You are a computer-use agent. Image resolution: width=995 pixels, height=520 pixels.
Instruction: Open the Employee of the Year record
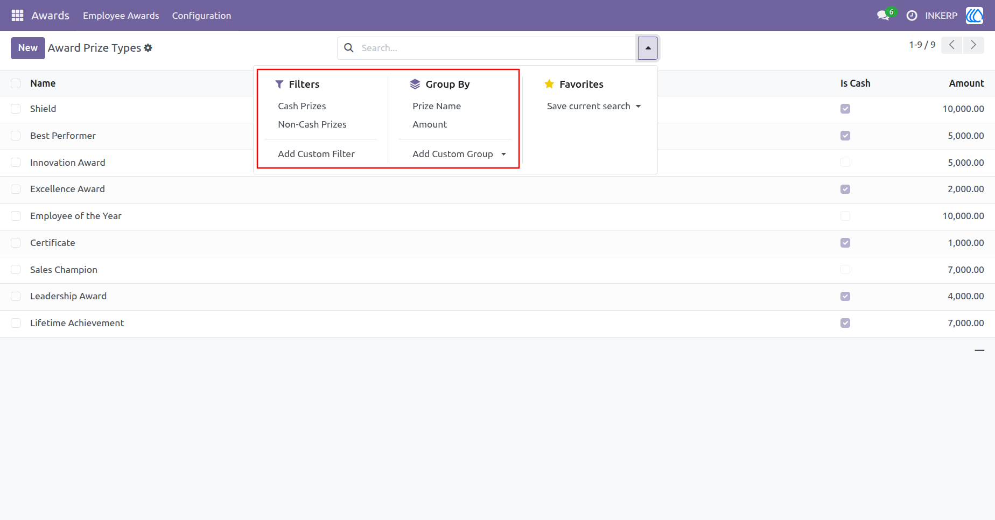[x=75, y=216]
